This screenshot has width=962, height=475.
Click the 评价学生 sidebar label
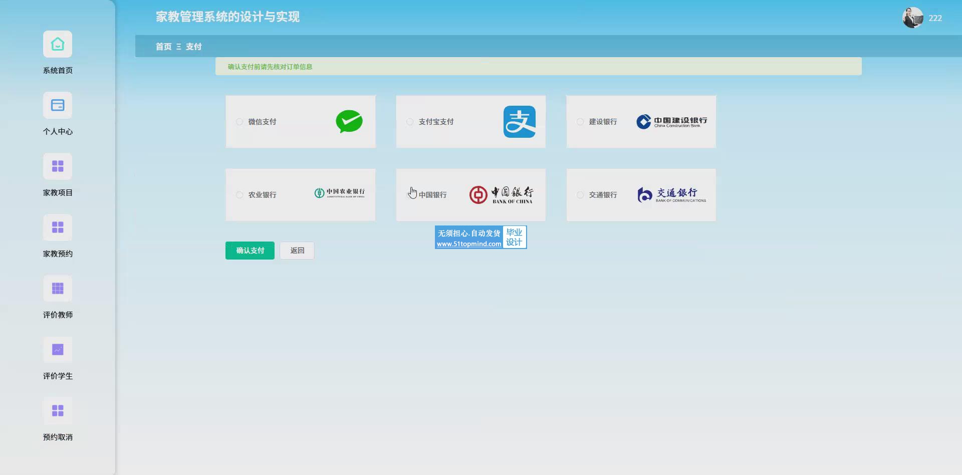(58, 376)
